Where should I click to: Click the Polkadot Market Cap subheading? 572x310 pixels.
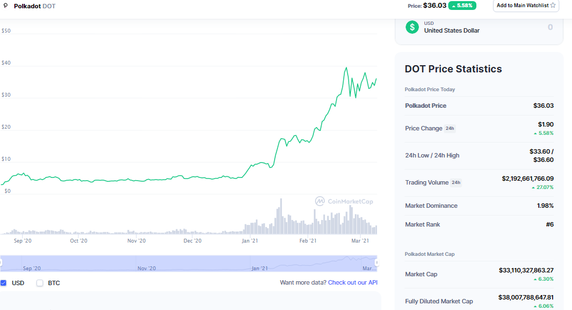point(430,254)
